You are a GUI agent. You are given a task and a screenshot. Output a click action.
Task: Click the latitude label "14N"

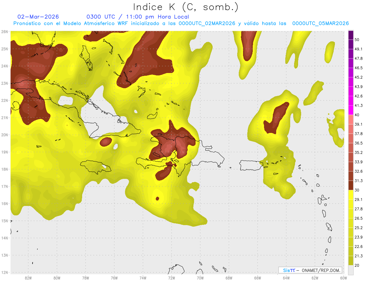4,238
